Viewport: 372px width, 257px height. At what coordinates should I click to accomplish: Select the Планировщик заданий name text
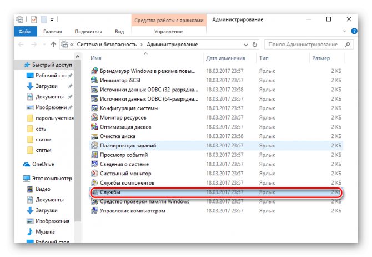[128, 145]
